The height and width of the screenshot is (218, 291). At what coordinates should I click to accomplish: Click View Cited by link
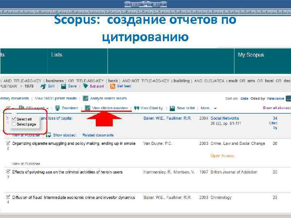pos(152,108)
